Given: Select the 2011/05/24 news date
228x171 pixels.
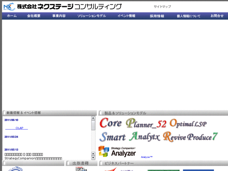Looking at the screenshot, I should click(x=11, y=137).
